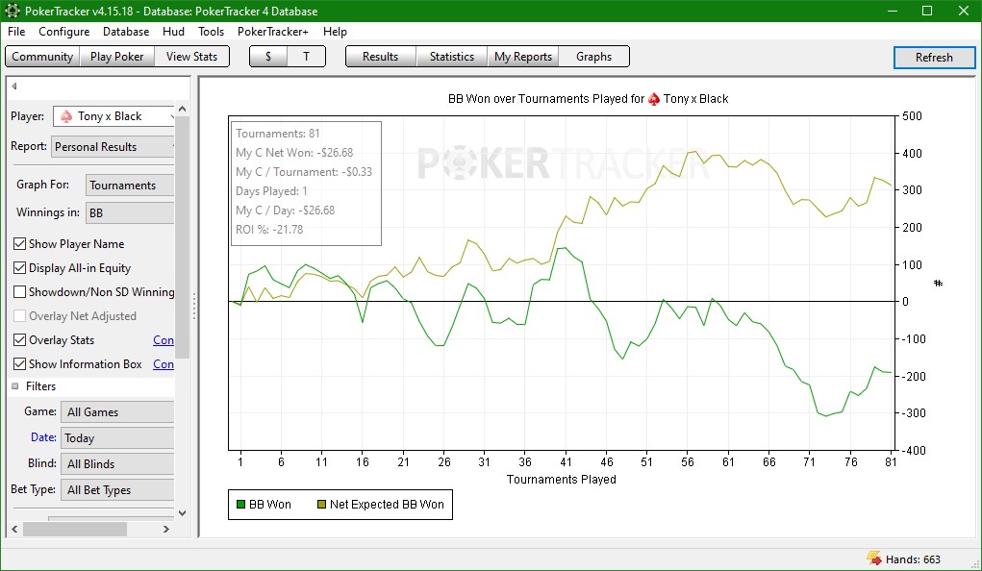Click My C Net Won: -$26.68 text
The height and width of the screenshot is (571, 982).
click(x=294, y=152)
